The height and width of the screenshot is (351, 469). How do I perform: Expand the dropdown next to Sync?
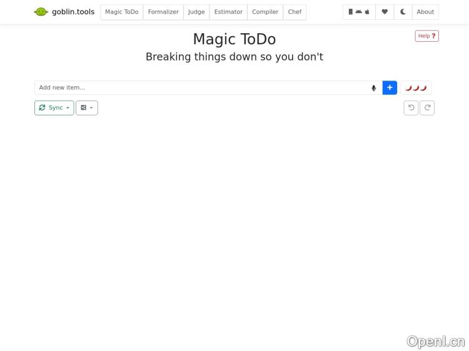click(87, 108)
